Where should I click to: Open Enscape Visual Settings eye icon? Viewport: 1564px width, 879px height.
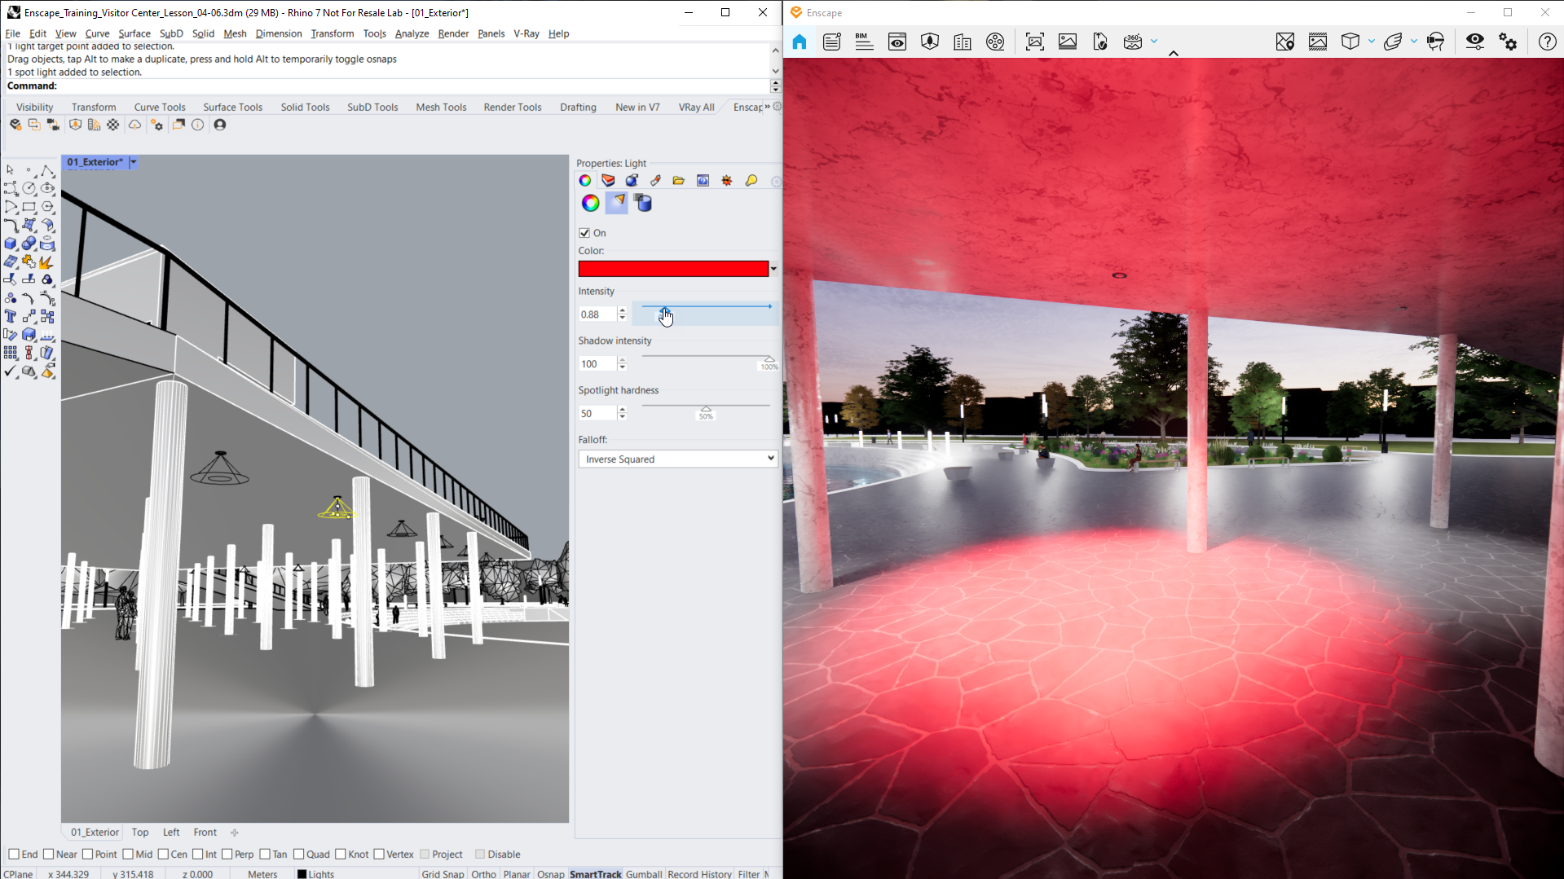1474,42
